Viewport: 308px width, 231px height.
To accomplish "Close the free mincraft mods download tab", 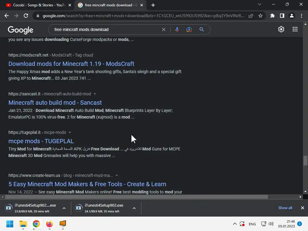I will (x=142, y=5).
